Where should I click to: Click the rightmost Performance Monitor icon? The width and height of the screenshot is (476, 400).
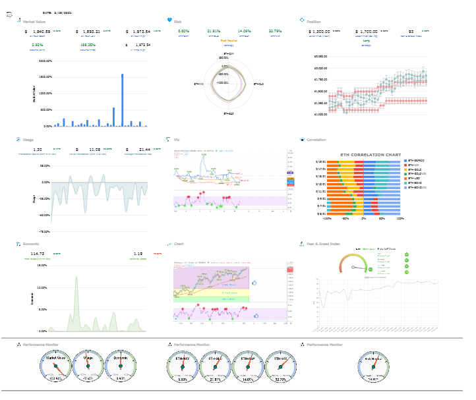(302, 345)
